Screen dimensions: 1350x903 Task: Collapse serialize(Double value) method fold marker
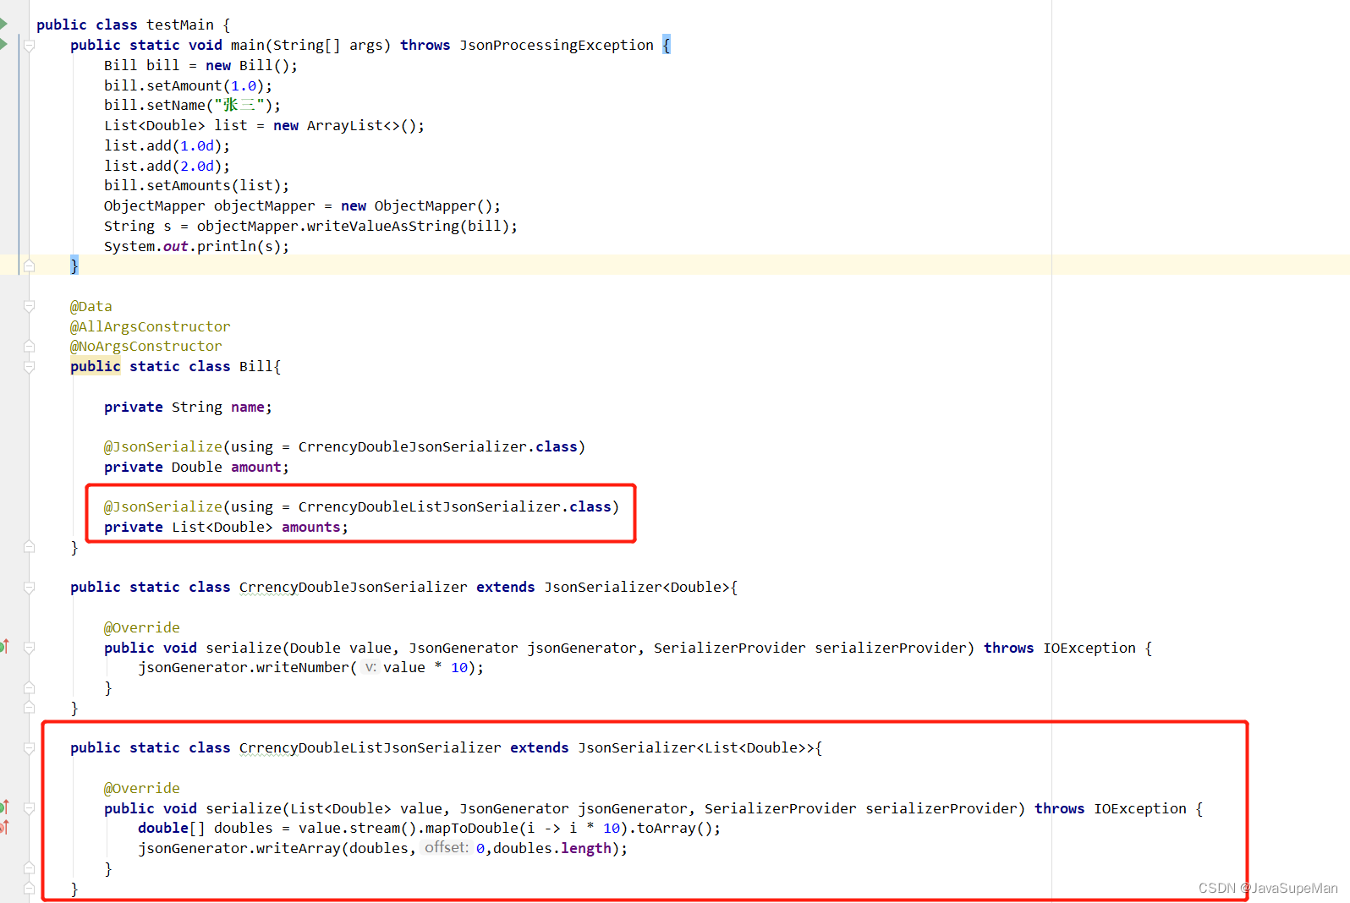pos(29,648)
